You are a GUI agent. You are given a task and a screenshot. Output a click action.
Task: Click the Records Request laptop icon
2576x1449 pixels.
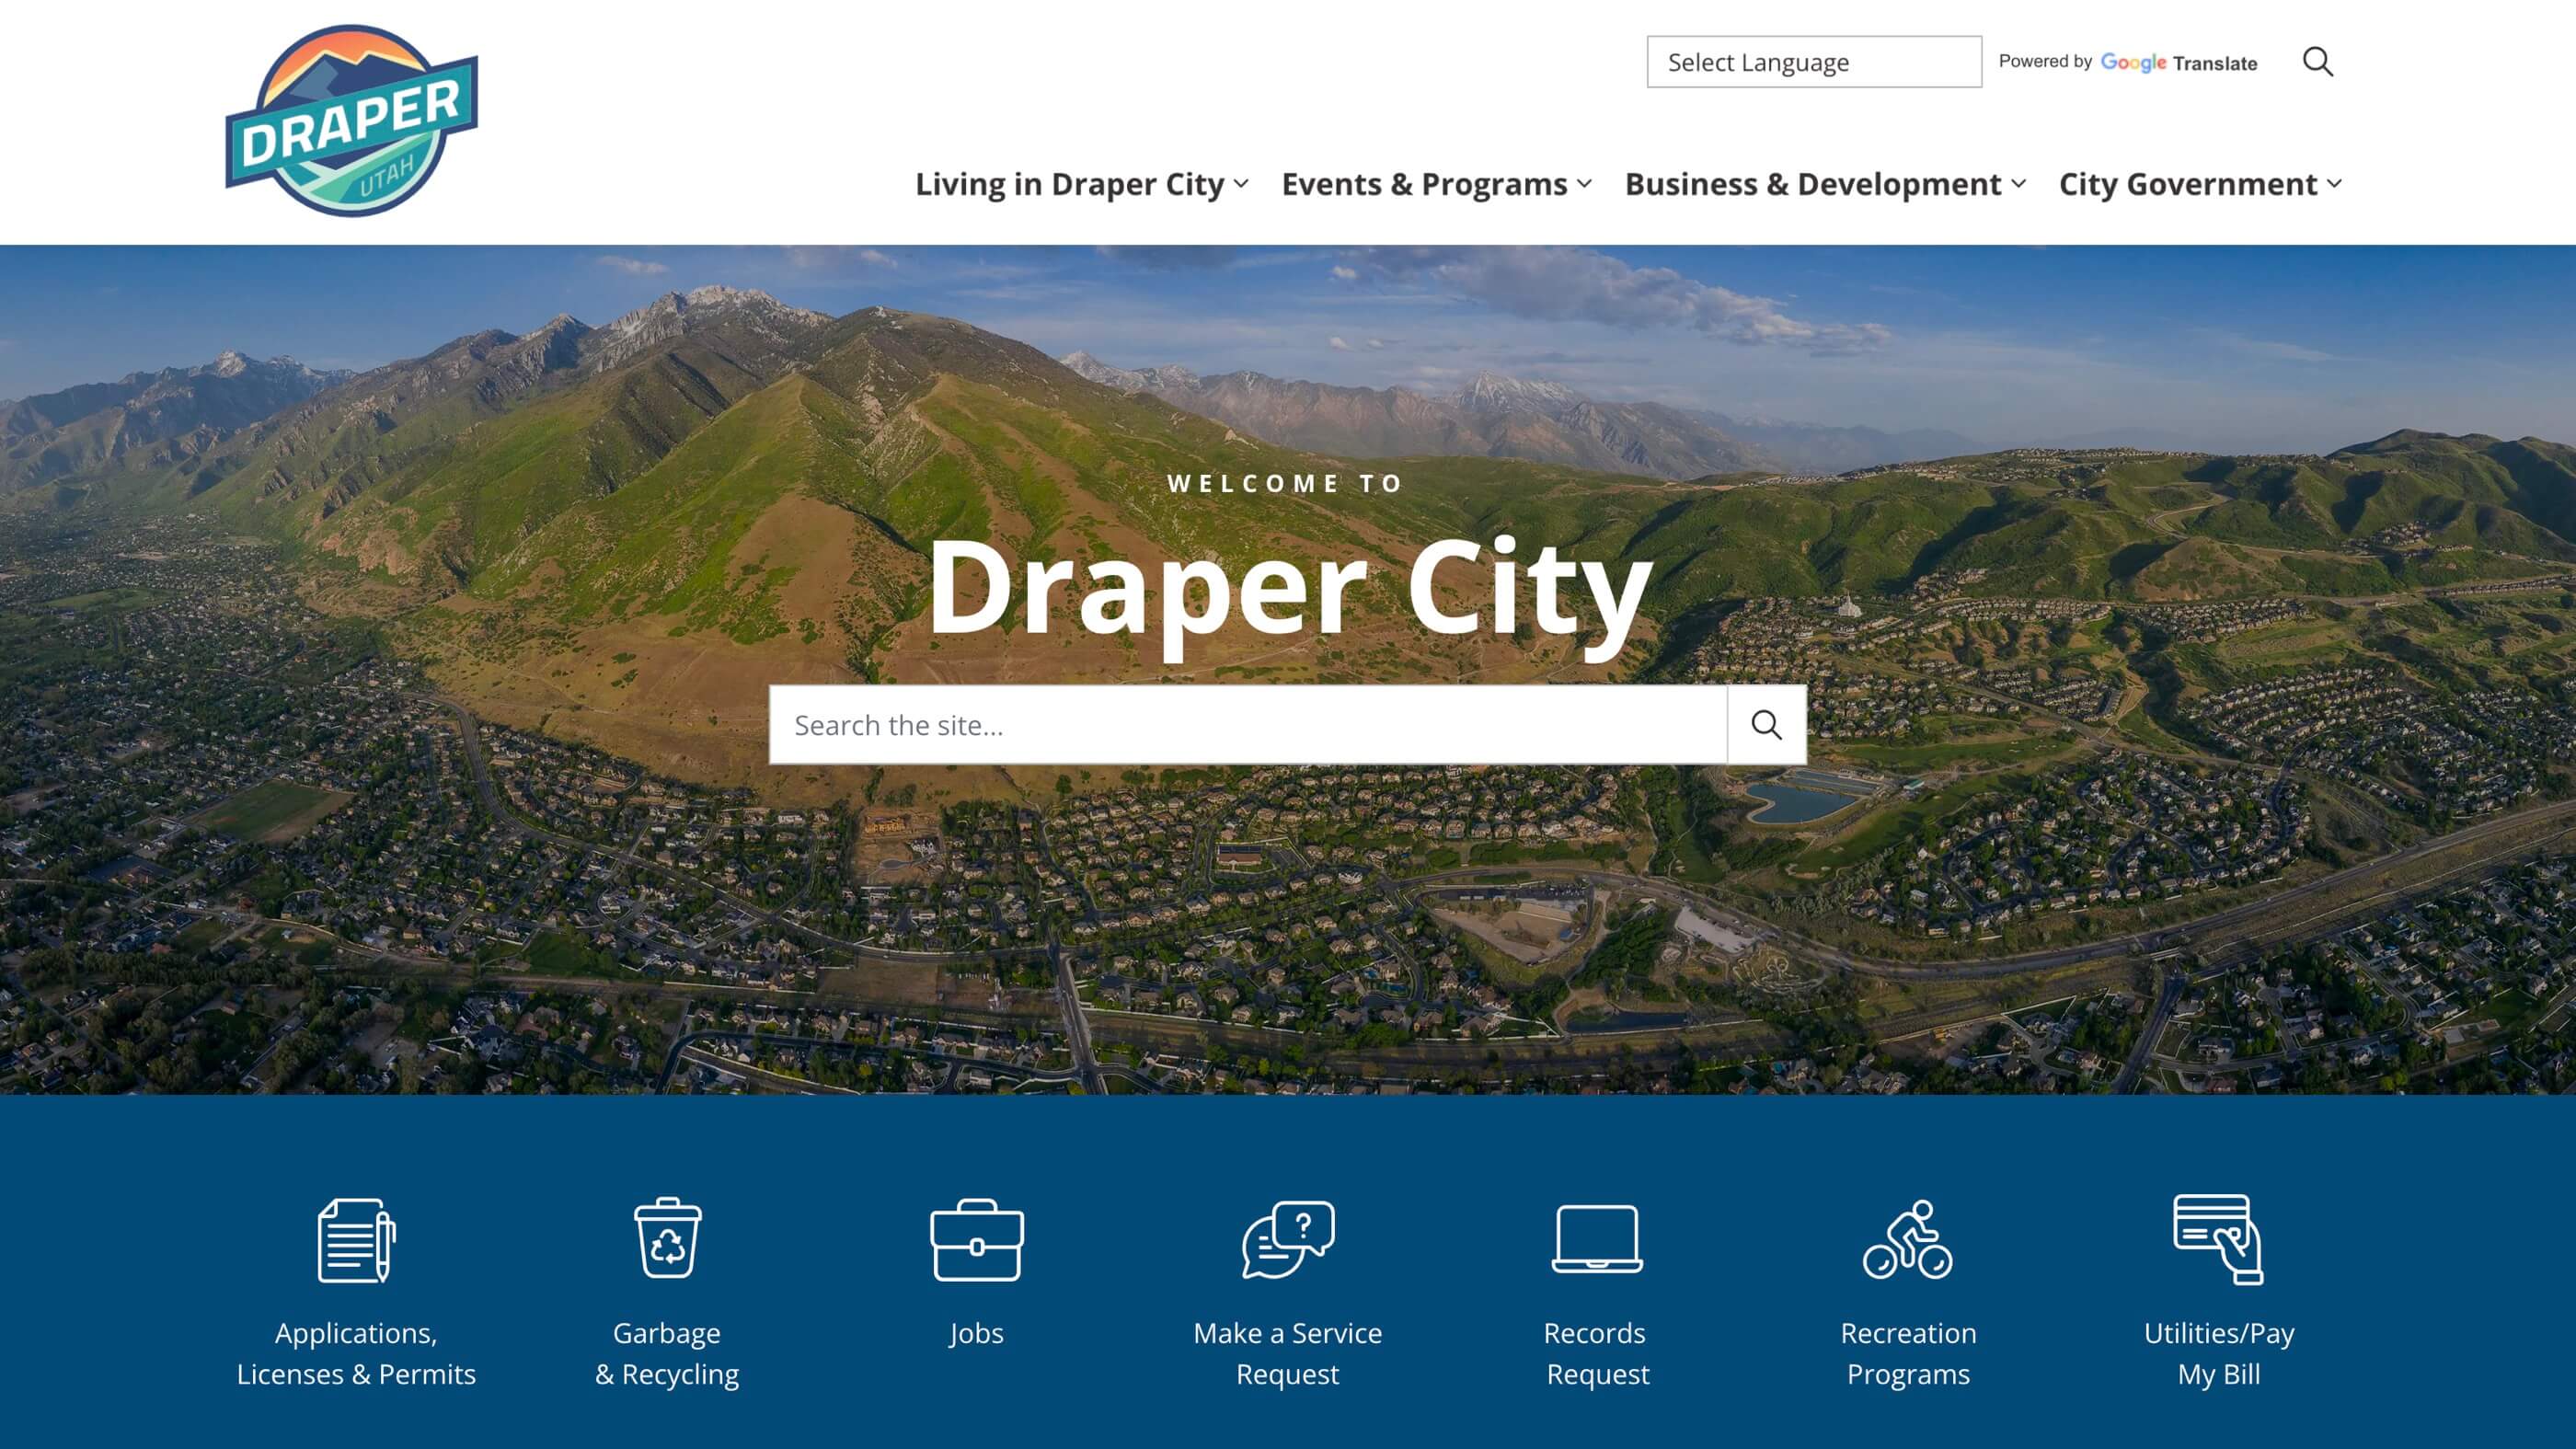(1597, 1240)
